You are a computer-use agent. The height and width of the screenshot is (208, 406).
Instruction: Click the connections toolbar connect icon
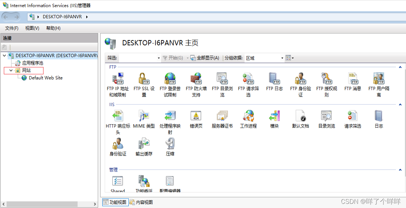(x=4, y=47)
